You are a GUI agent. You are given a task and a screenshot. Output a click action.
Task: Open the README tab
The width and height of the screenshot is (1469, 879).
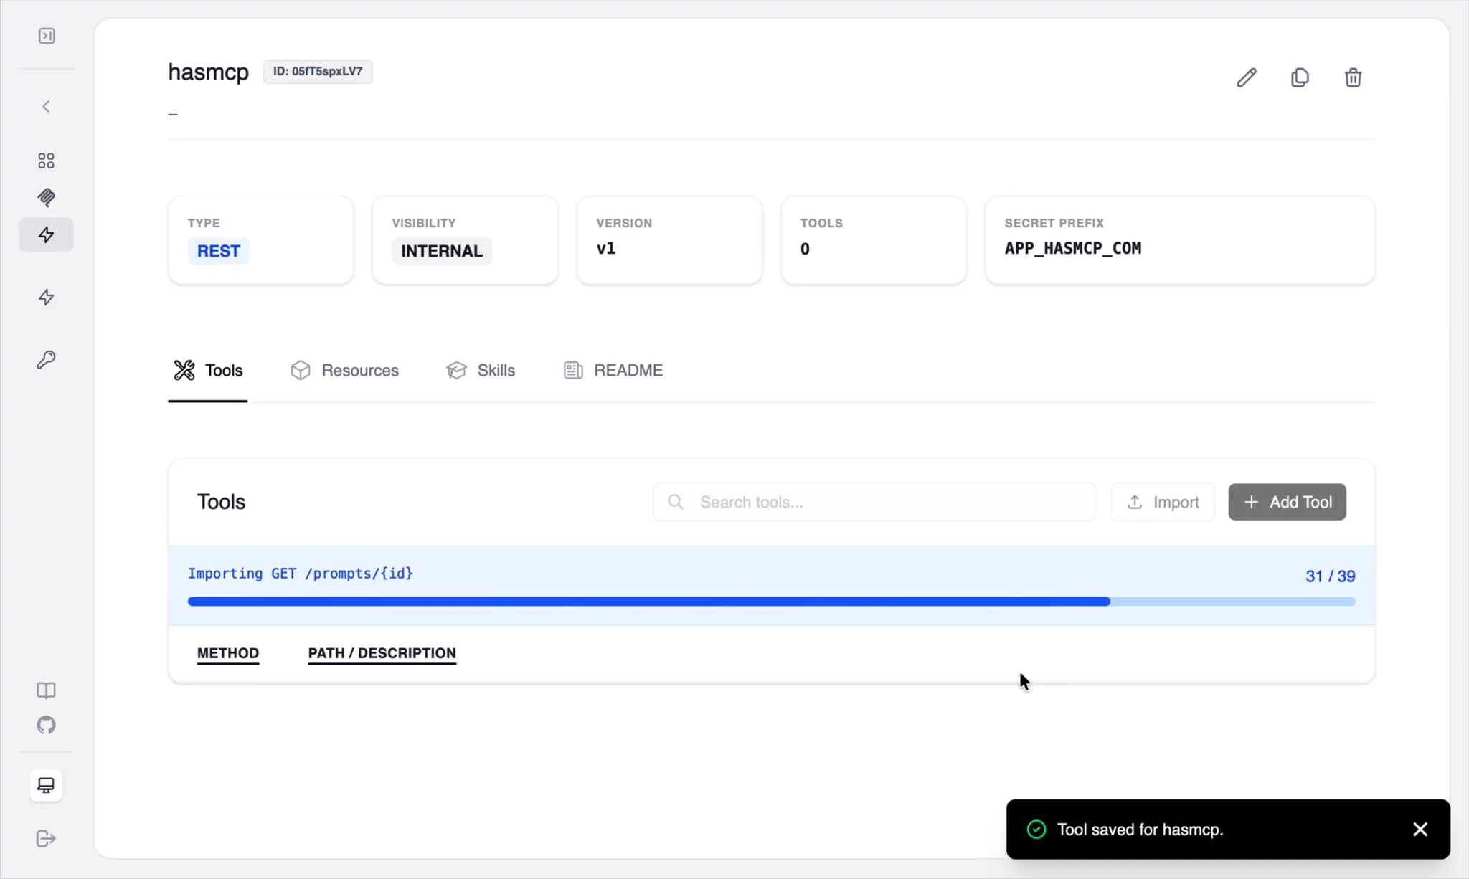tap(613, 371)
